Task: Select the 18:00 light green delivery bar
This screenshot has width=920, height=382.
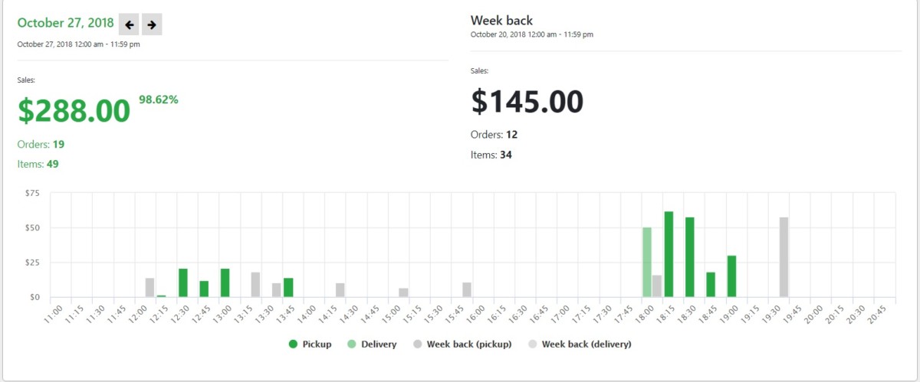Action: click(x=647, y=262)
